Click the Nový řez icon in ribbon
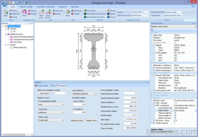 68,12
